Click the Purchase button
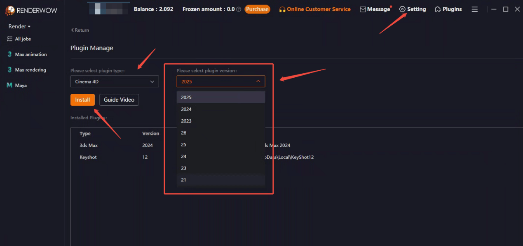The image size is (523, 246). pyautogui.click(x=257, y=9)
